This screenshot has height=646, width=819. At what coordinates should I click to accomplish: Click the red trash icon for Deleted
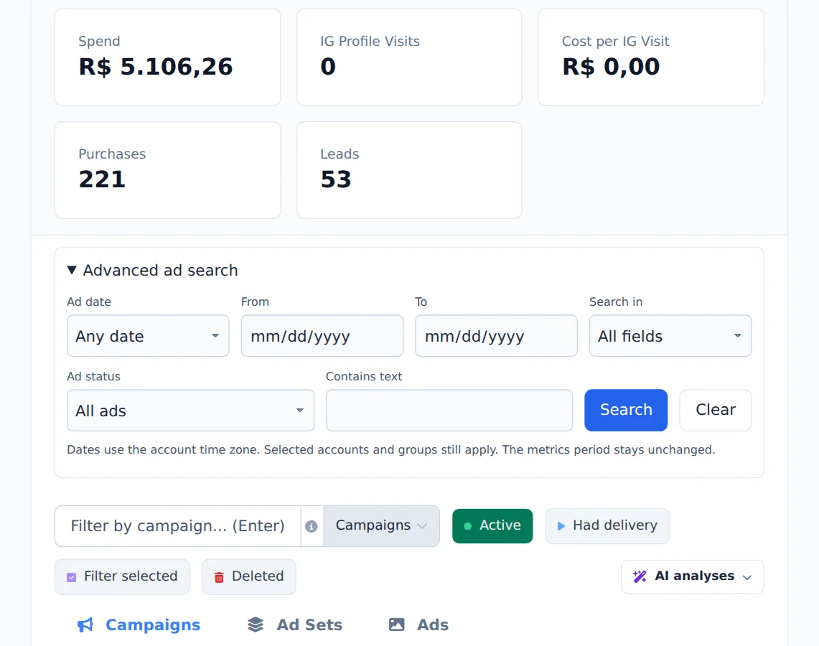pyautogui.click(x=220, y=577)
